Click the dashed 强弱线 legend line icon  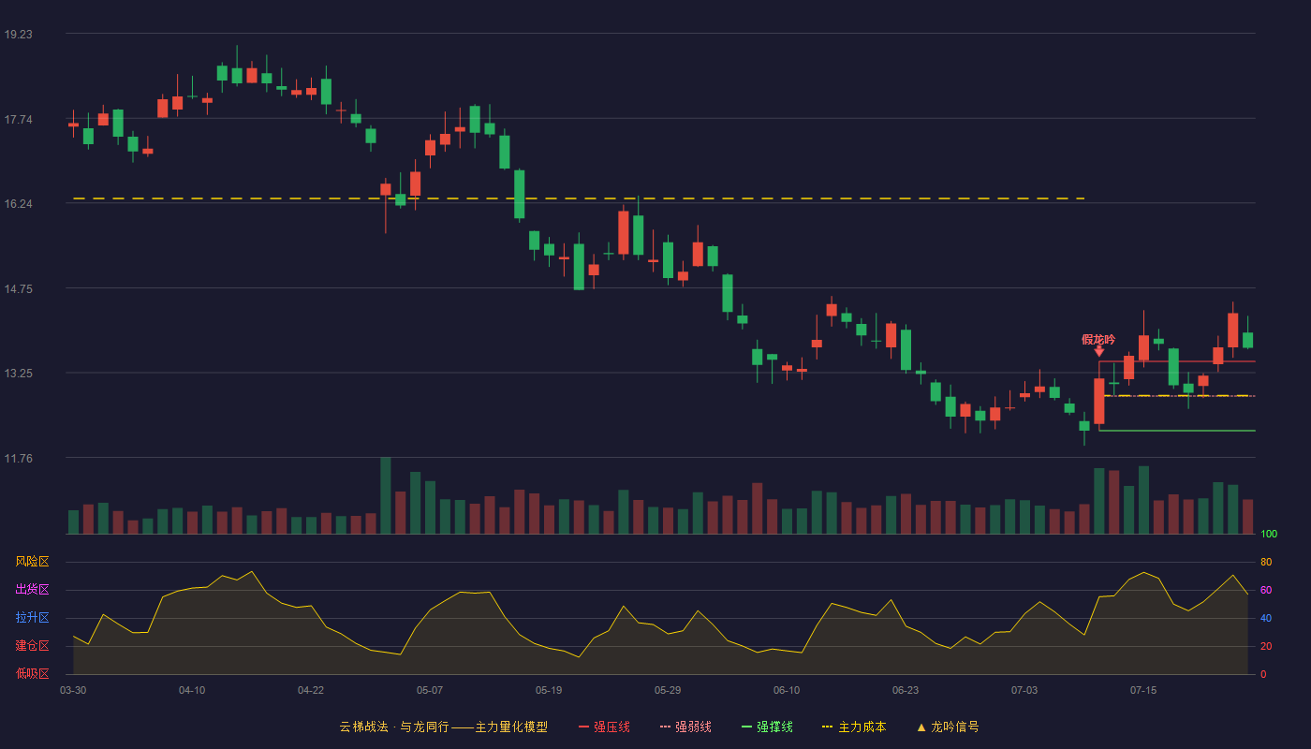(x=666, y=727)
